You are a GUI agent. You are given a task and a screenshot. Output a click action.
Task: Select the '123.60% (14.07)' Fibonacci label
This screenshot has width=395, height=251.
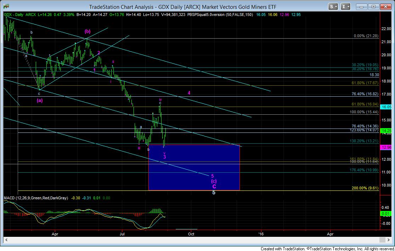pos(364,130)
